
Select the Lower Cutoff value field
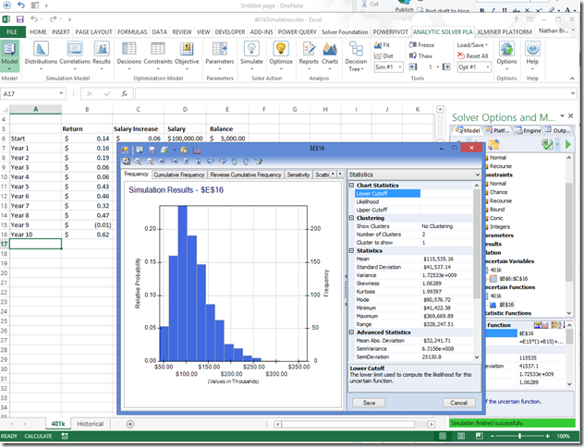pyautogui.click(x=447, y=194)
